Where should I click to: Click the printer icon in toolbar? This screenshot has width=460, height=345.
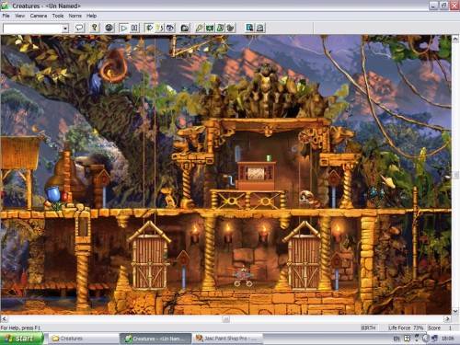(260, 28)
